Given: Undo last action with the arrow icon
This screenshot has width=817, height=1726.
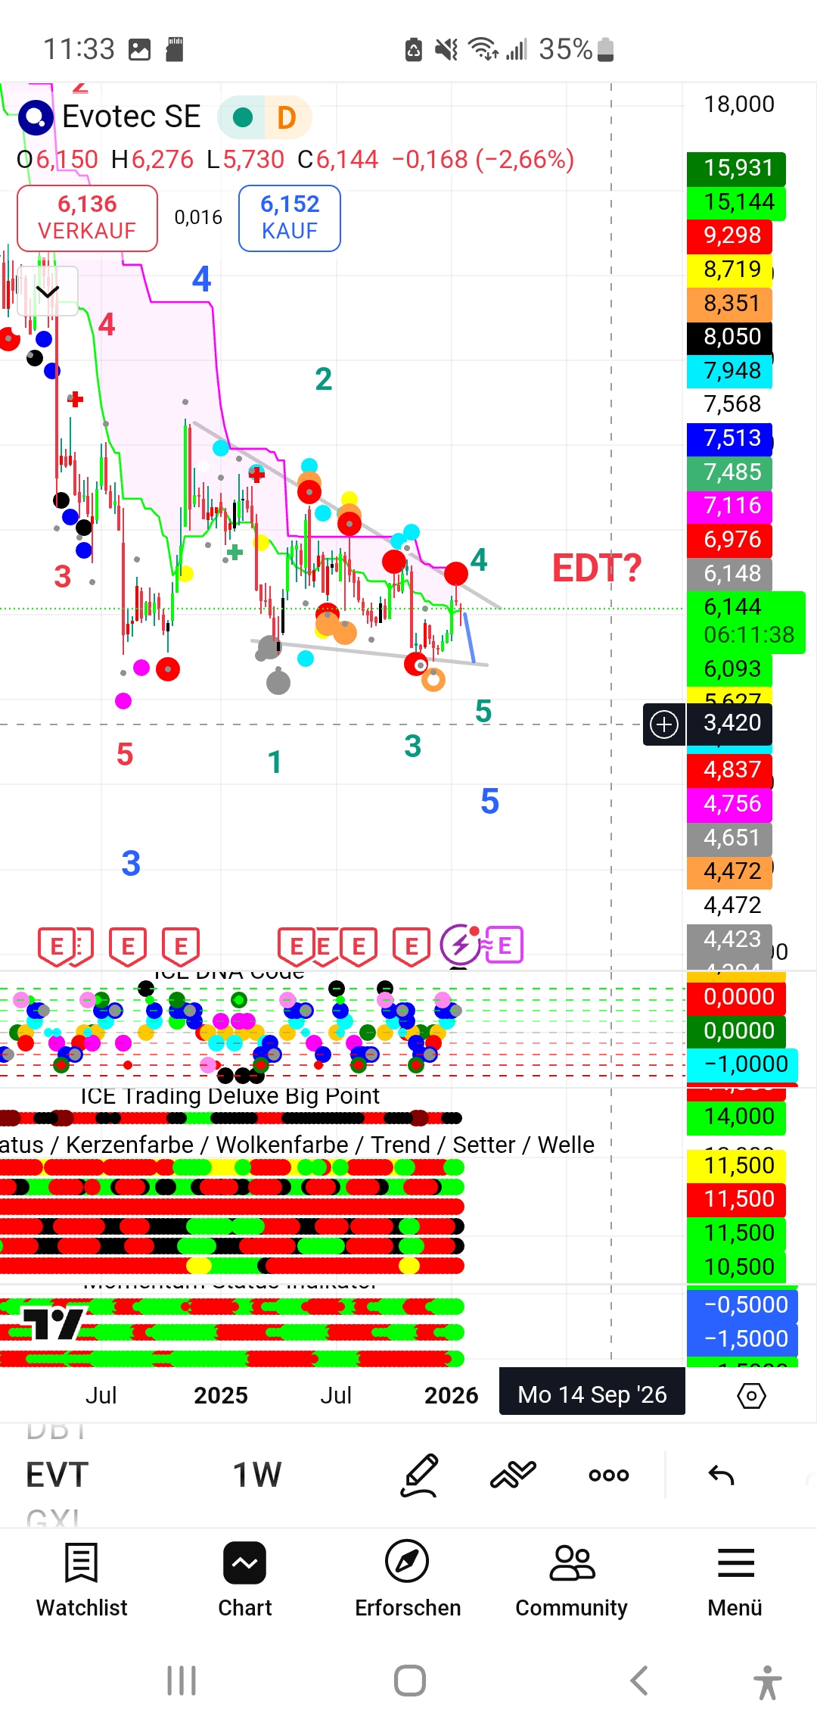Looking at the screenshot, I should 721,1475.
